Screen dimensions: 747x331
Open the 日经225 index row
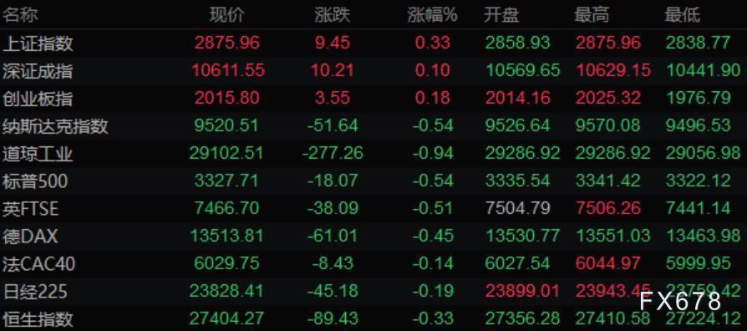pyautogui.click(x=373, y=292)
